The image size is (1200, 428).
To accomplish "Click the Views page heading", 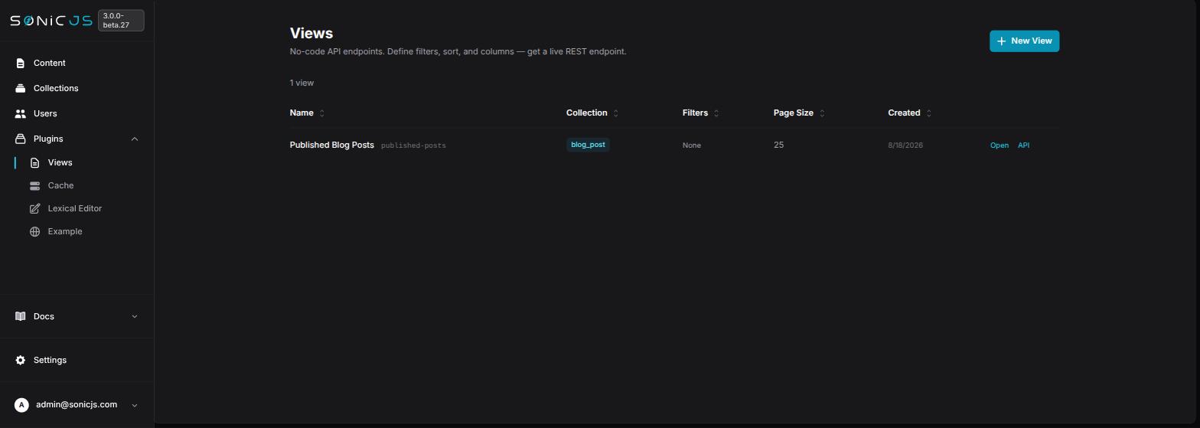I will 311,33.
